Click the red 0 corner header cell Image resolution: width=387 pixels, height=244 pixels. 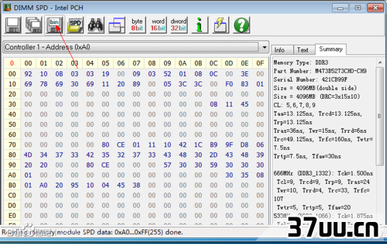pos(12,63)
